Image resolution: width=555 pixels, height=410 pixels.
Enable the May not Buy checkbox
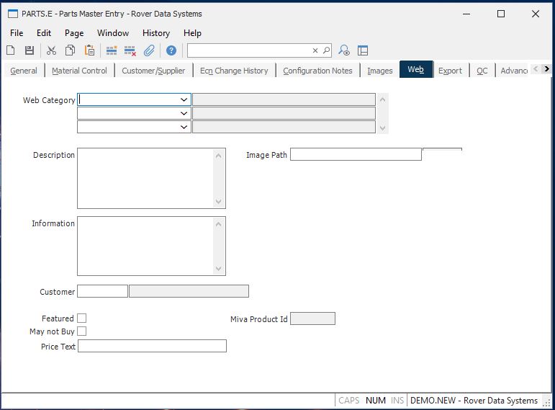click(x=82, y=331)
